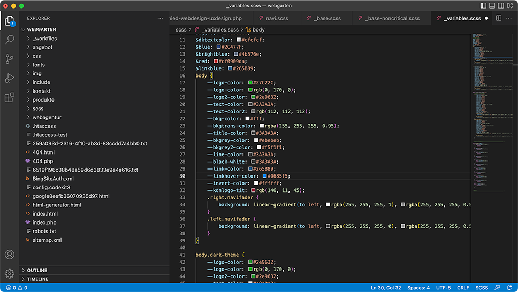
Task: Switch to webdesign-uxdesign.php tab
Action: [211, 18]
